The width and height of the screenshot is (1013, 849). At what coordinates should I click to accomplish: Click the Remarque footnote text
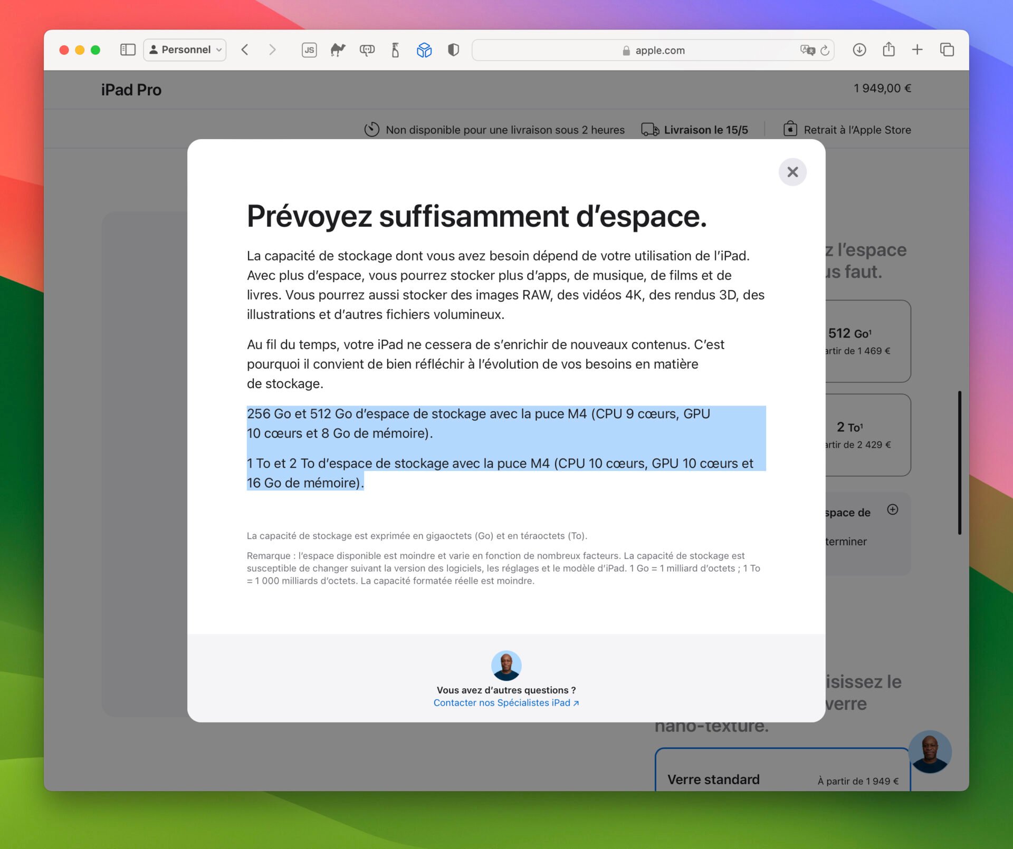(503, 568)
